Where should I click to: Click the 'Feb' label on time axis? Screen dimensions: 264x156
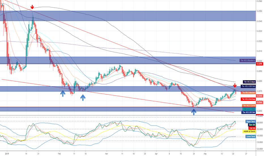[x=59, y=154]
